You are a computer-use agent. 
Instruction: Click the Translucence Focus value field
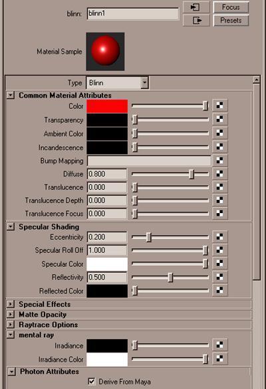107,214
